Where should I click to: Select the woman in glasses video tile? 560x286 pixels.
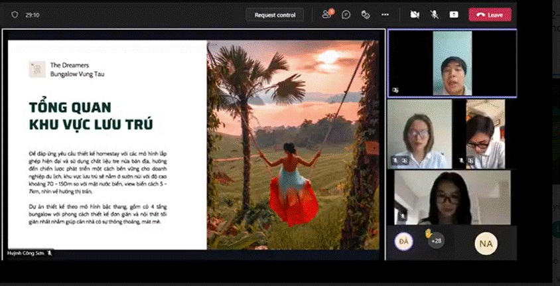click(419, 134)
